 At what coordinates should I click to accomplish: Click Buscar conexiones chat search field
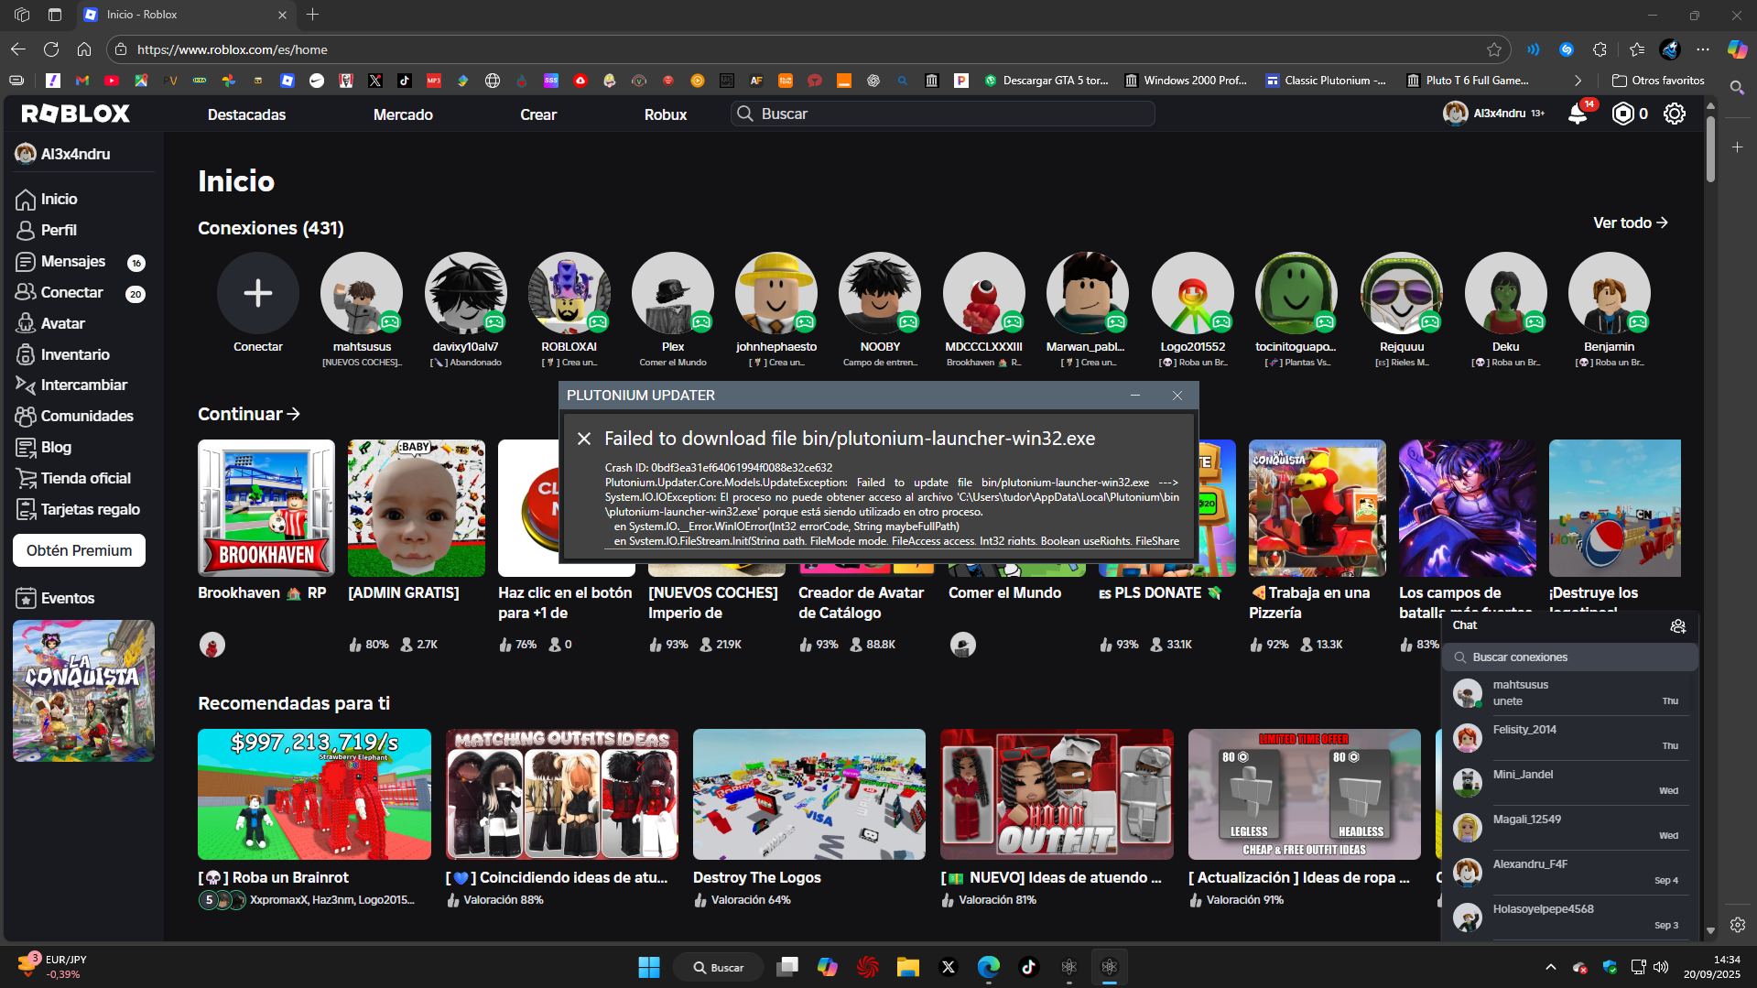1570,657
